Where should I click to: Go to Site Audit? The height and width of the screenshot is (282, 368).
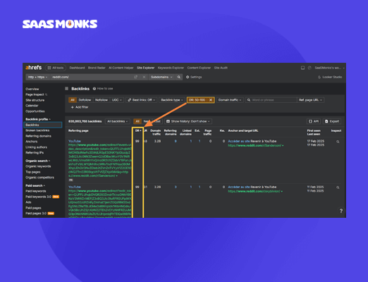click(x=221, y=68)
